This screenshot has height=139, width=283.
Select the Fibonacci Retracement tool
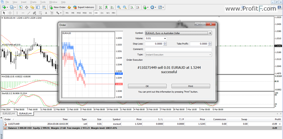coord(40,13)
